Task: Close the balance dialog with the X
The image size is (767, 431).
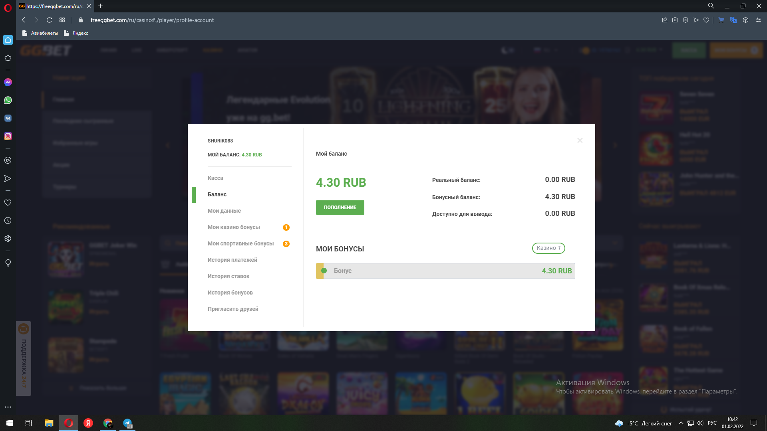Action: pyautogui.click(x=580, y=140)
